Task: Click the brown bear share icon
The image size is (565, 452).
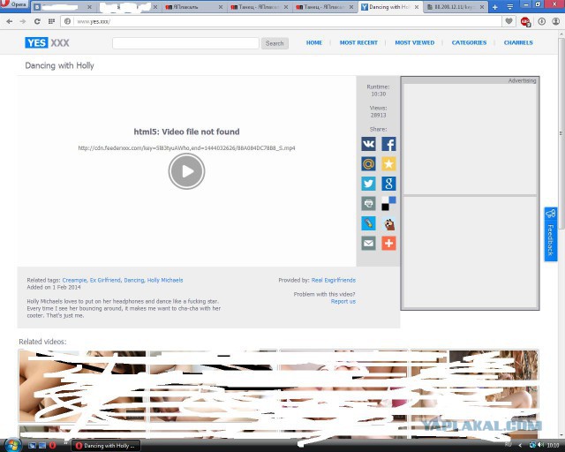Action: 388,223
